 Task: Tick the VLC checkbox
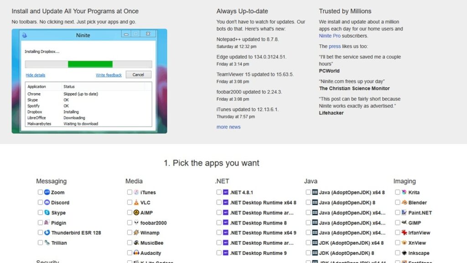tap(130, 202)
